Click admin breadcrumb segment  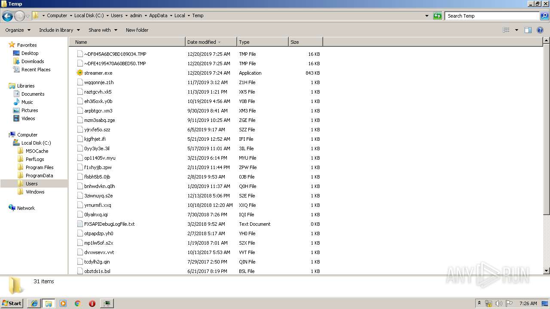click(136, 15)
